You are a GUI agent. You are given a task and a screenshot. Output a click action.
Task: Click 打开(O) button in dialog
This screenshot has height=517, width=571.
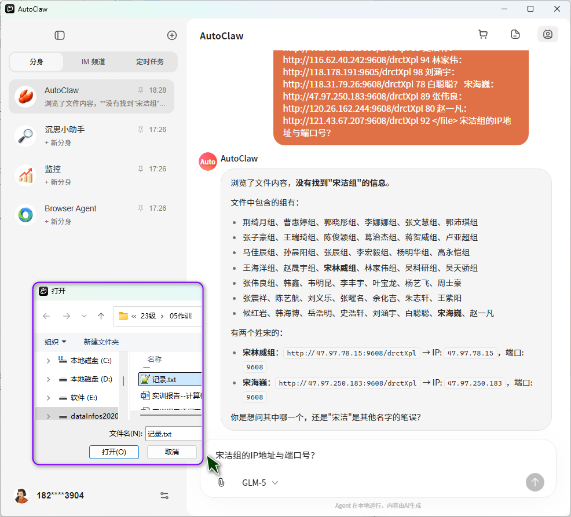114,452
